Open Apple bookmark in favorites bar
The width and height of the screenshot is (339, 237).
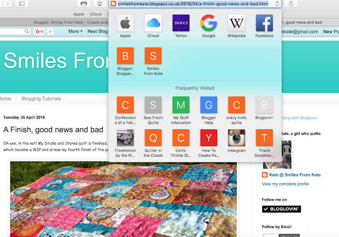[79, 14]
